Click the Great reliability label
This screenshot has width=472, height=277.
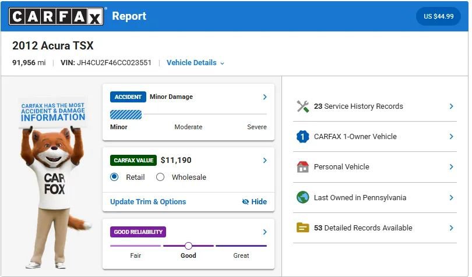pyautogui.click(x=241, y=255)
